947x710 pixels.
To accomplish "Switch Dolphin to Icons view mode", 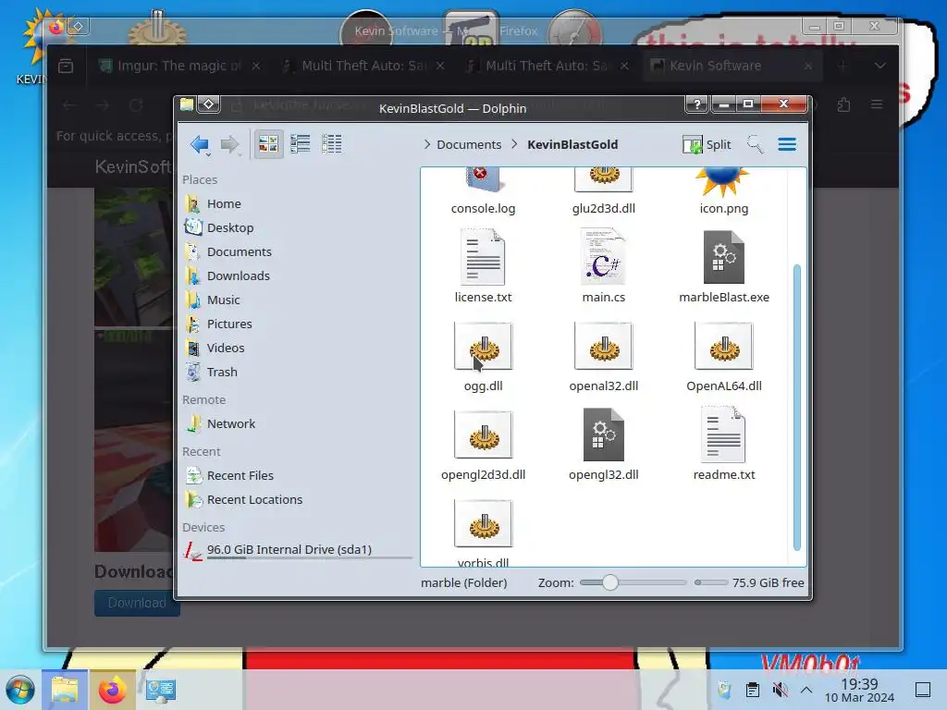I will pyautogui.click(x=268, y=143).
